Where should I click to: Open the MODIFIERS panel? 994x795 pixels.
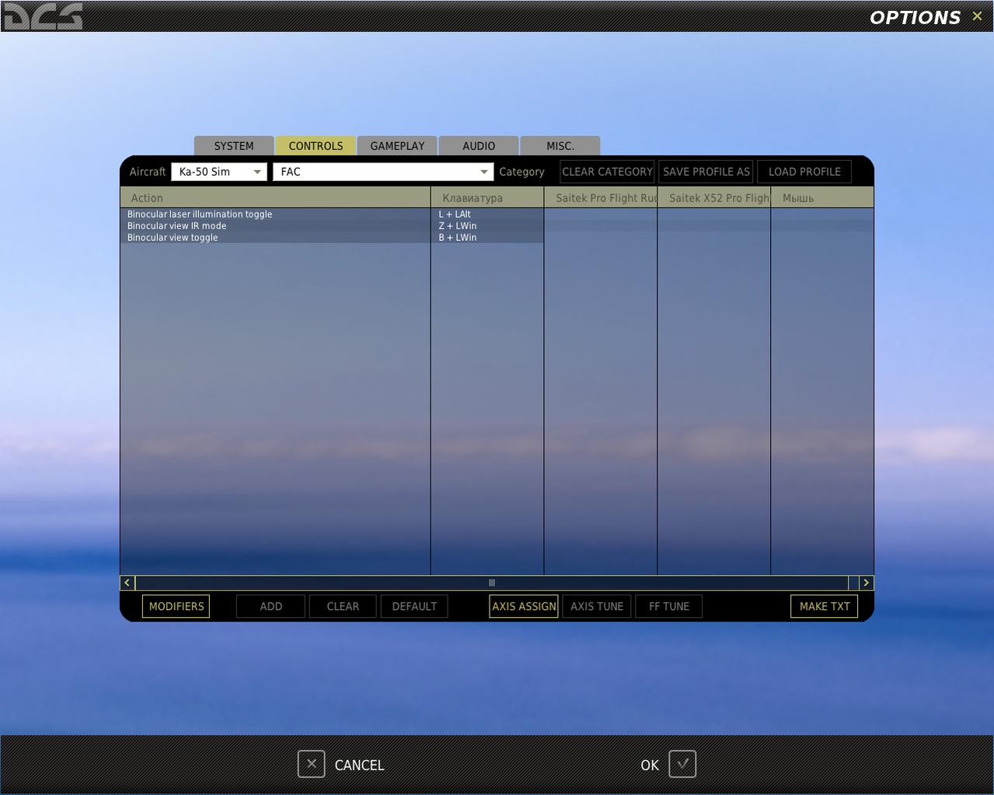coord(176,606)
